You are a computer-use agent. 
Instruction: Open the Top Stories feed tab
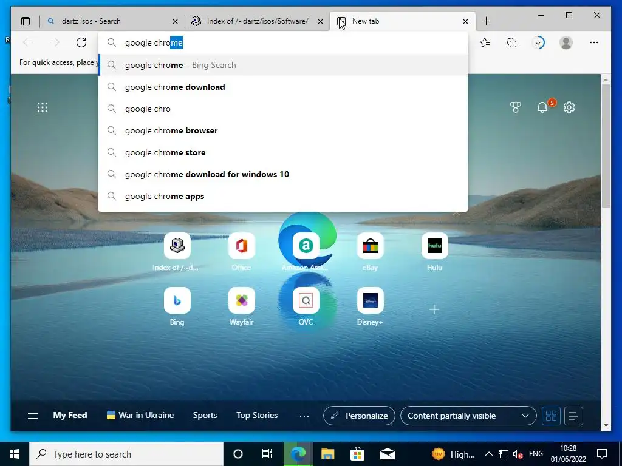[257, 415]
